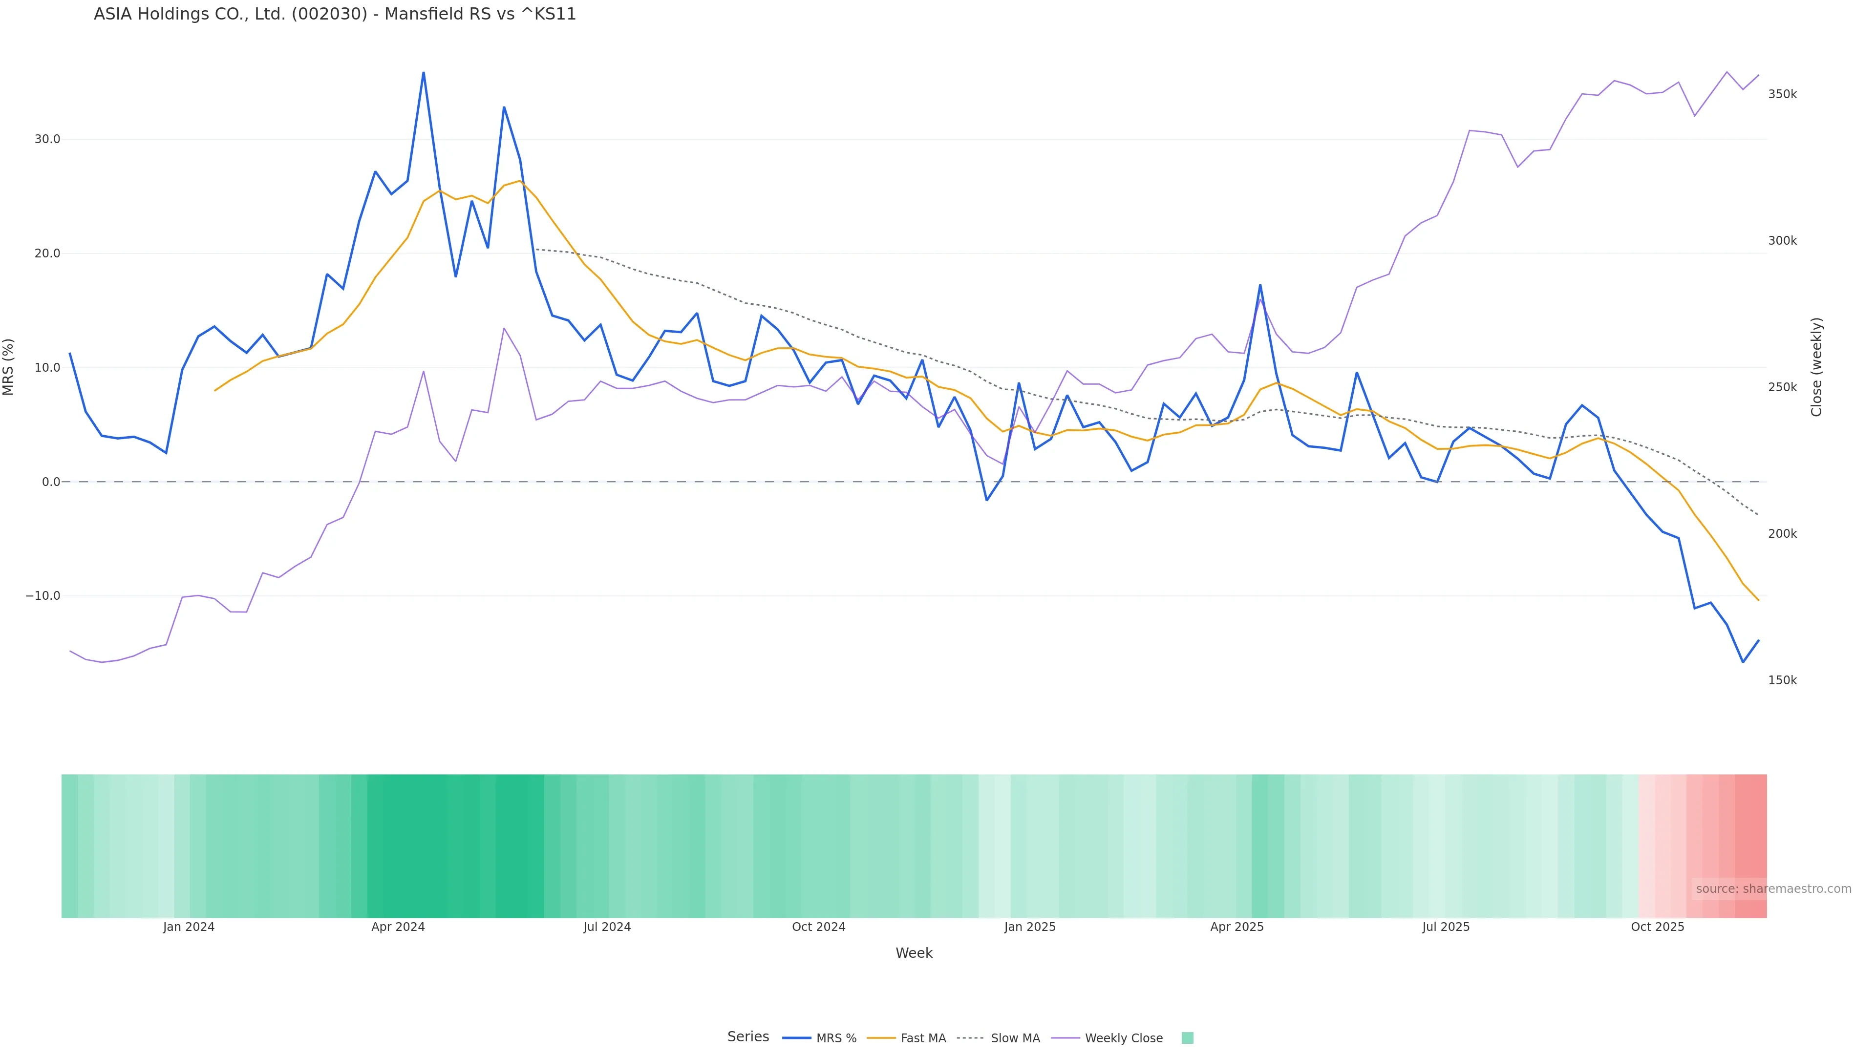This screenshot has height=1055, width=1876.
Task: Click the dashed Slow MA legend line icon
Action: tap(970, 1038)
